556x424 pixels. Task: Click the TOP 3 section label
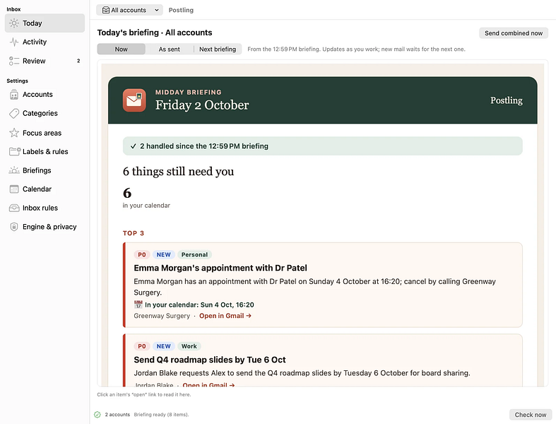pyautogui.click(x=134, y=233)
